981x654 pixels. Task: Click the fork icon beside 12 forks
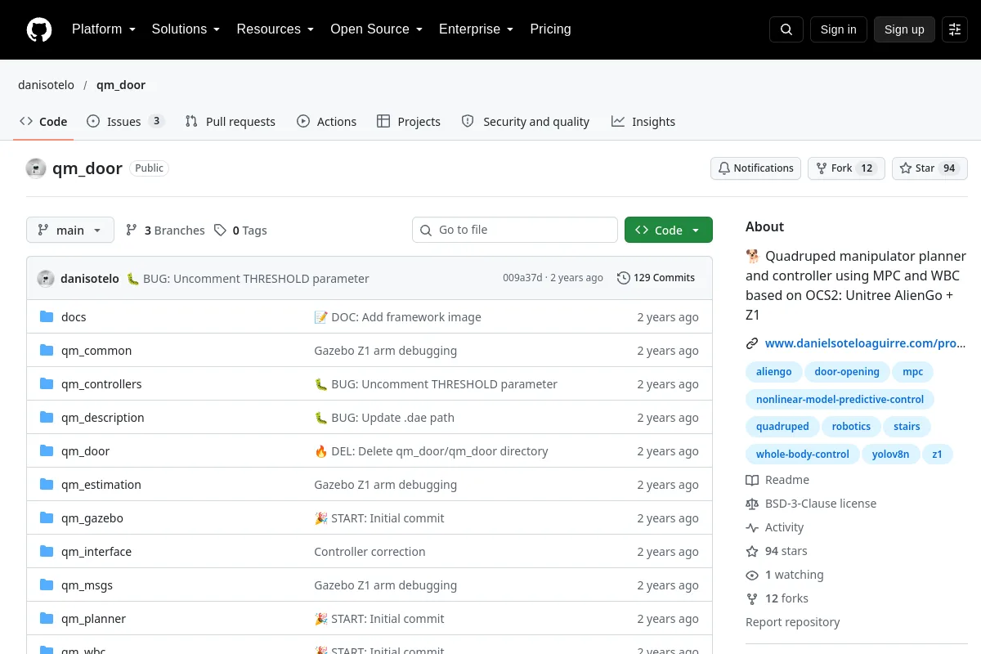tap(752, 598)
